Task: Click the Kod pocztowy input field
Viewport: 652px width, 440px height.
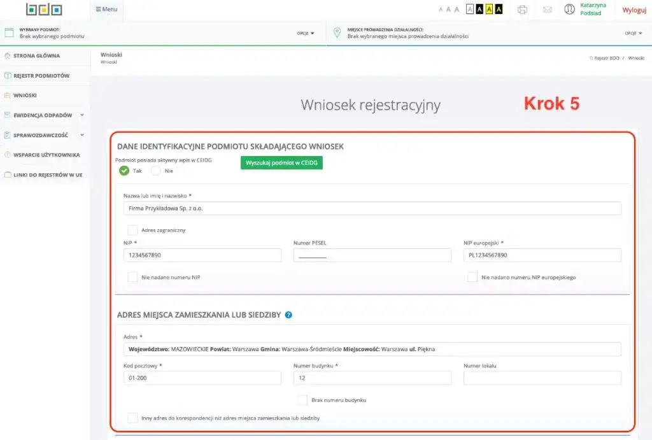Action: click(202, 378)
